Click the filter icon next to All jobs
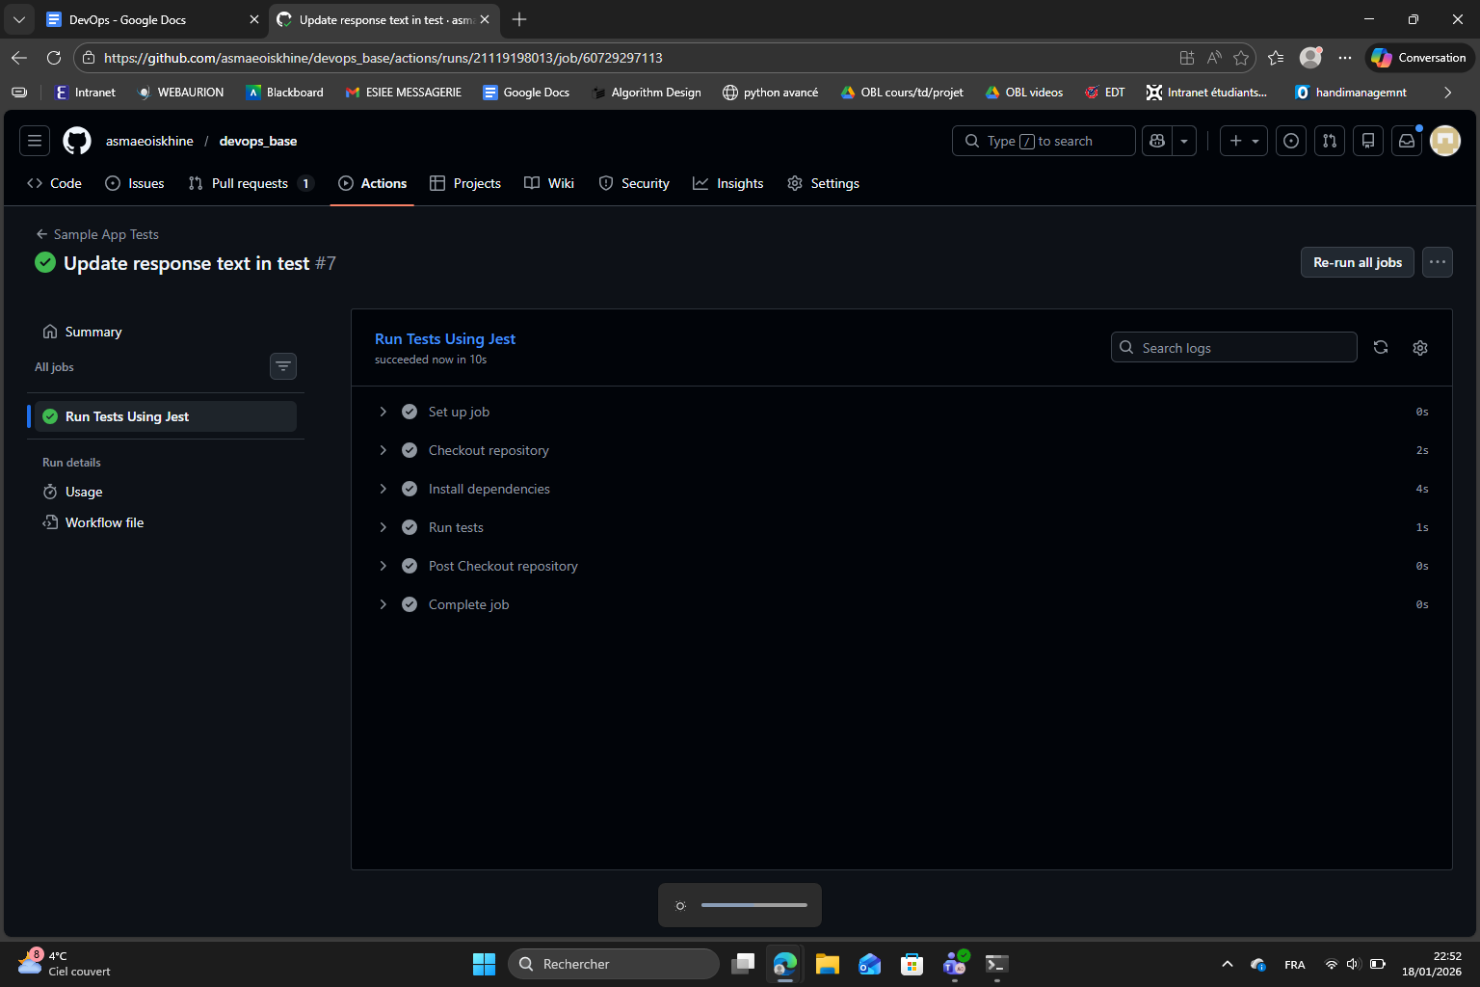This screenshot has height=987, width=1480. [x=282, y=366]
